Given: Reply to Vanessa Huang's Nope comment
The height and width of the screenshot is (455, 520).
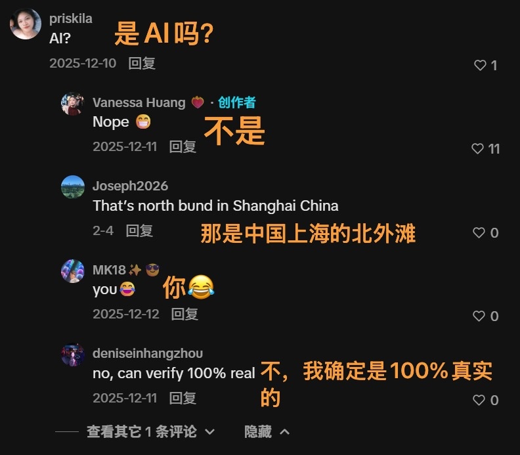Looking at the screenshot, I should [x=183, y=146].
